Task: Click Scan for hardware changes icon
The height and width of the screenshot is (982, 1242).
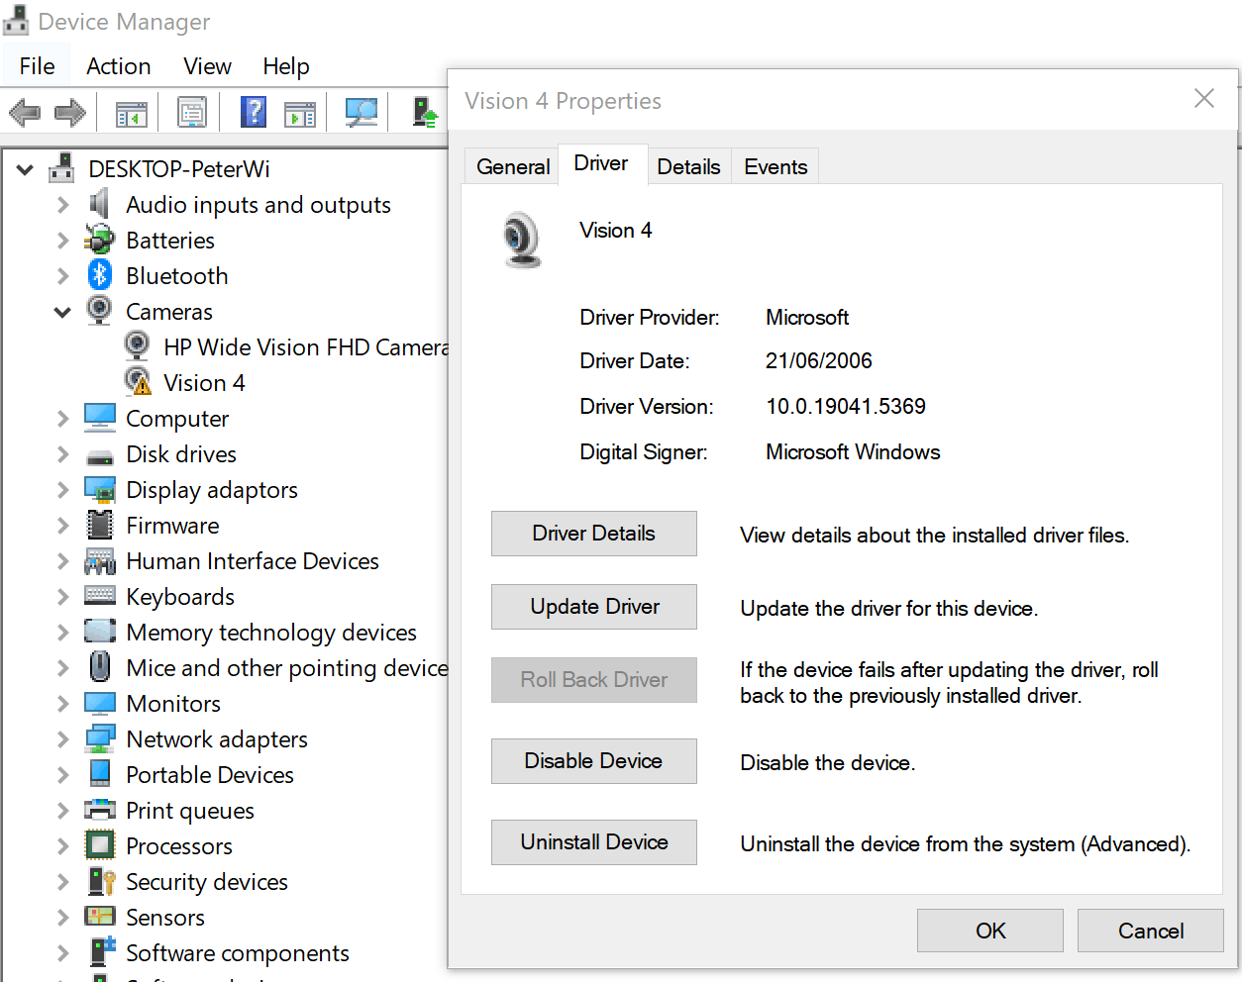Action: (362, 112)
